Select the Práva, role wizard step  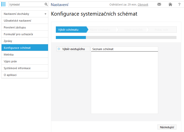point(162,30)
